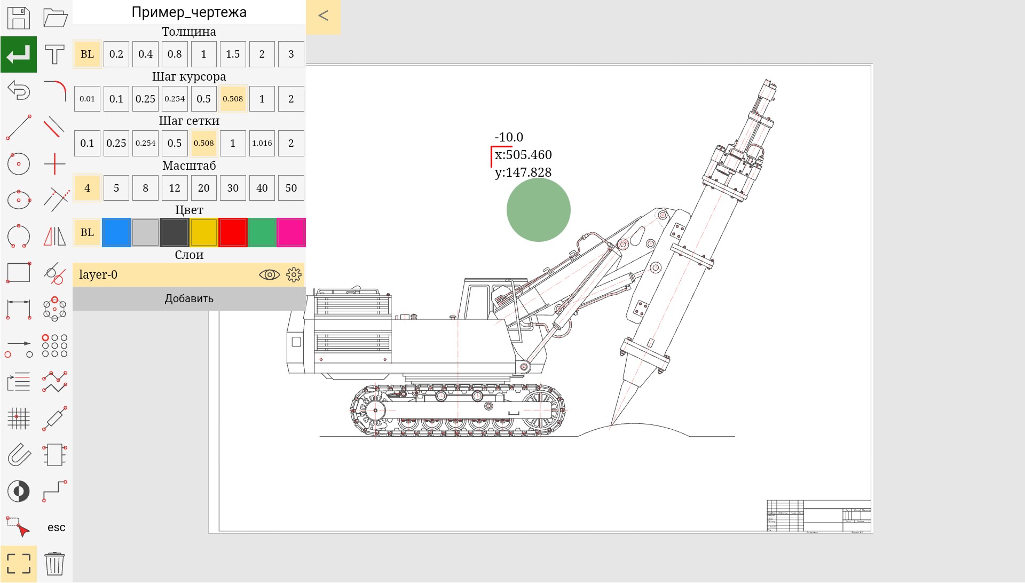Select the polyline zigzag tool
Image resolution: width=1025 pixels, height=583 pixels.
click(x=54, y=382)
